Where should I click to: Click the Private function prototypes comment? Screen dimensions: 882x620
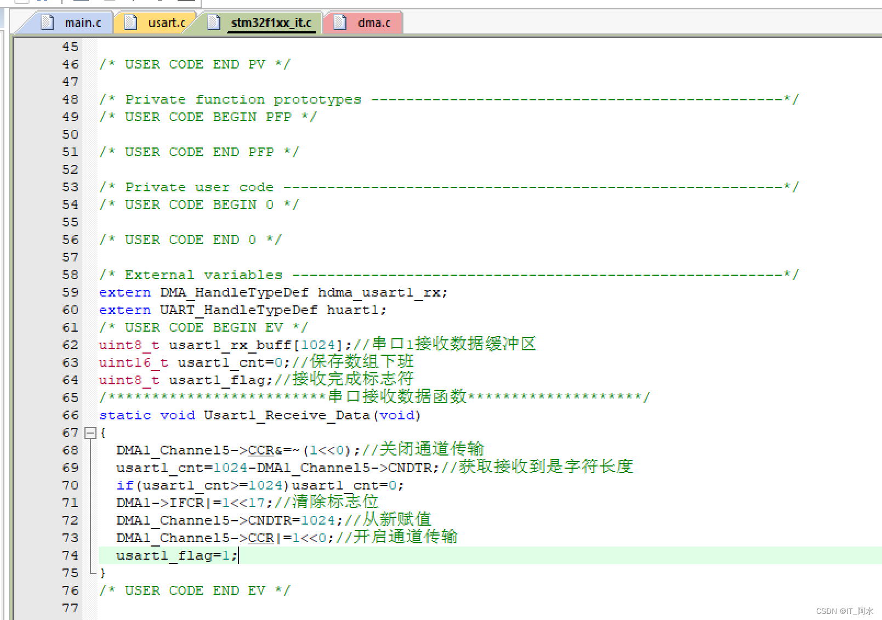[449, 99]
